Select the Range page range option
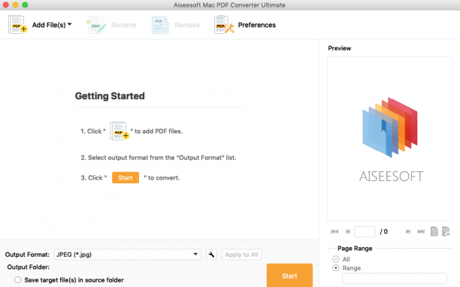 [336, 268]
